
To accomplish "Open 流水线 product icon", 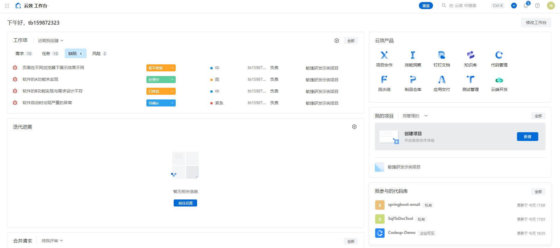I will click(384, 80).
